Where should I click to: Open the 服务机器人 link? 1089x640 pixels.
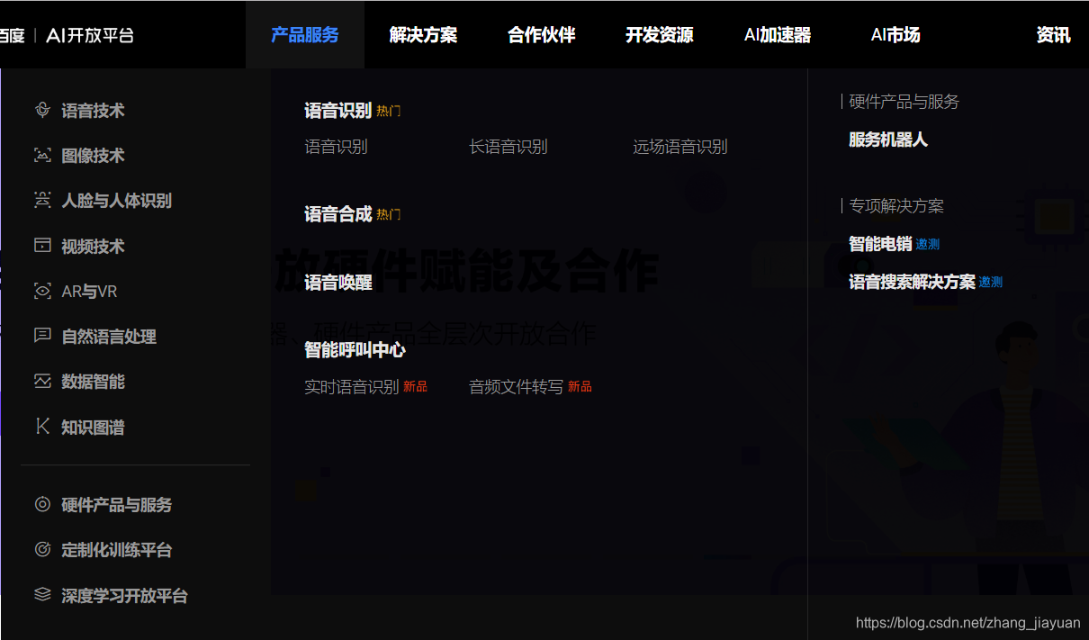tap(887, 140)
